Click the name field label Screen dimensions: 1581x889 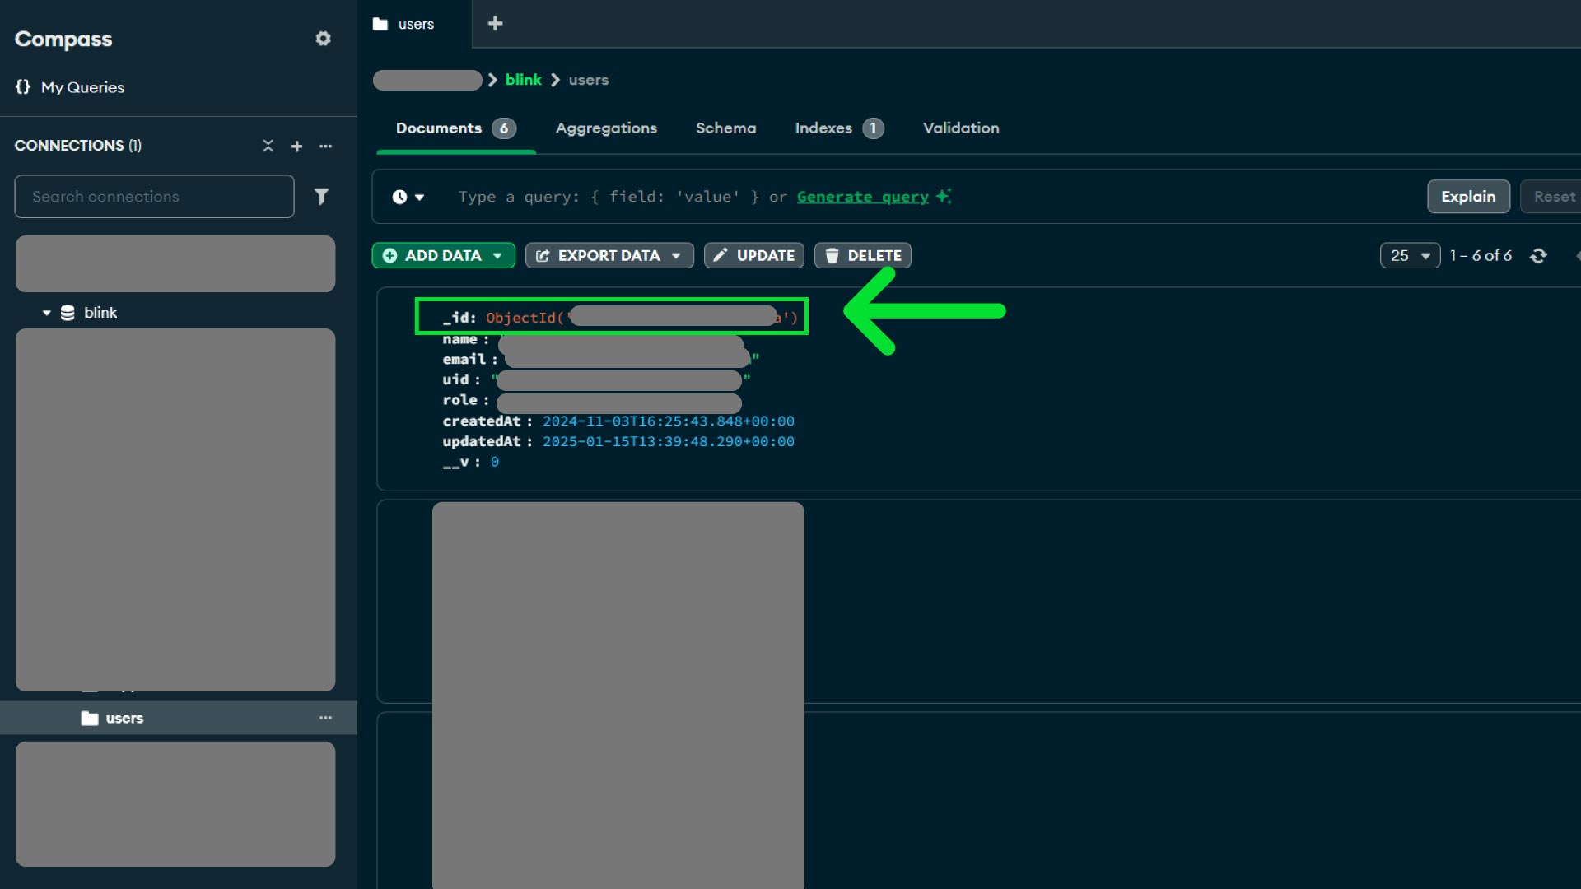(459, 340)
